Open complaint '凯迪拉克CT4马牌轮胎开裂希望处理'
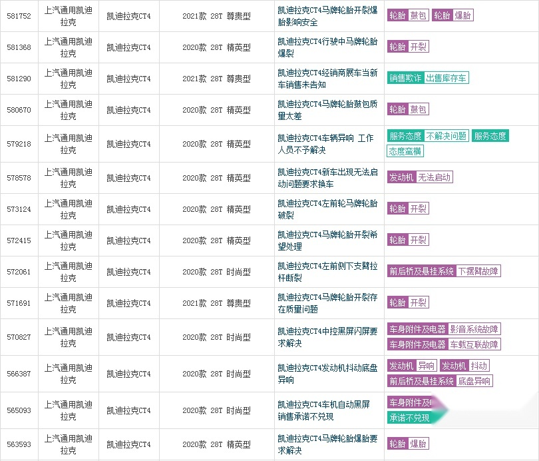Image resolution: width=539 pixels, height=461 pixels. 327,240
